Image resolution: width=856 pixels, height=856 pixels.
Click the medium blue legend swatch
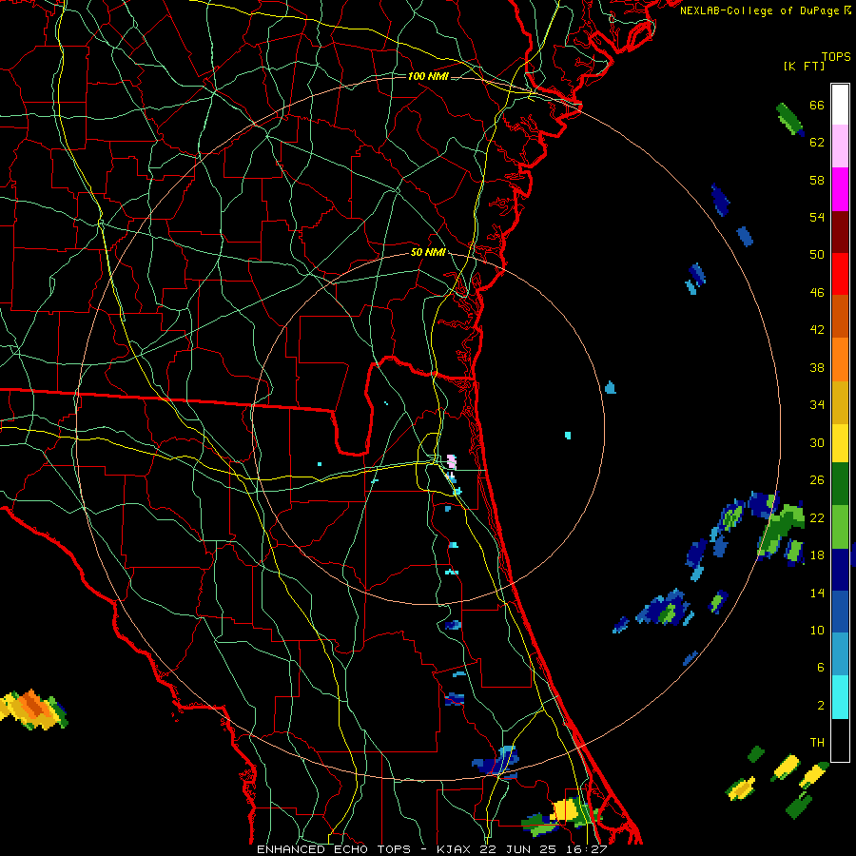point(840,612)
